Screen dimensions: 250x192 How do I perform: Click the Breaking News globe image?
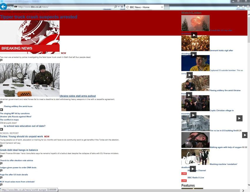point(30,37)
